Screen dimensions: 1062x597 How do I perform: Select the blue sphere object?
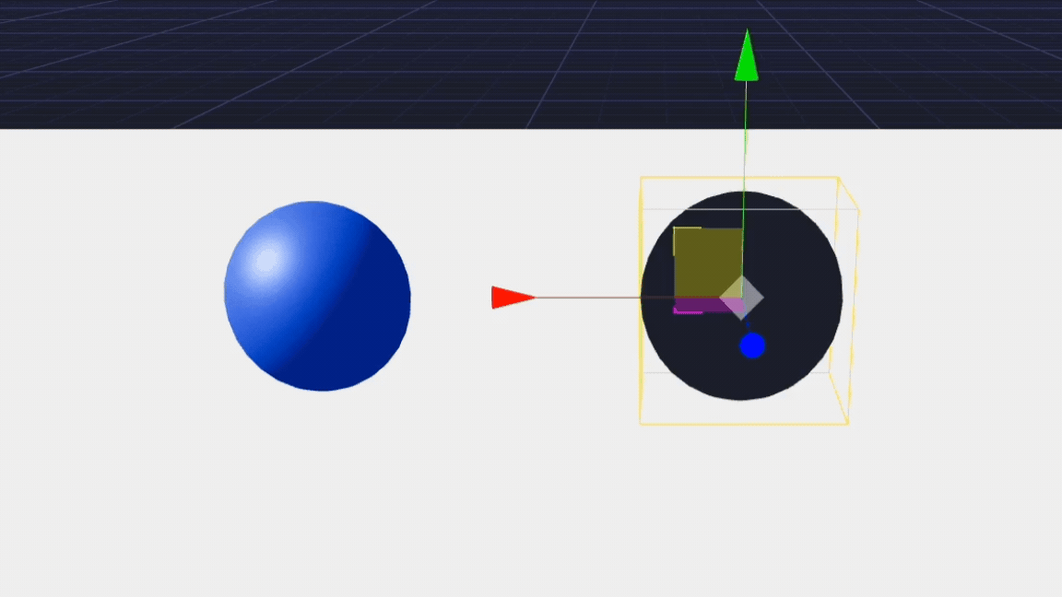point(317,297)
